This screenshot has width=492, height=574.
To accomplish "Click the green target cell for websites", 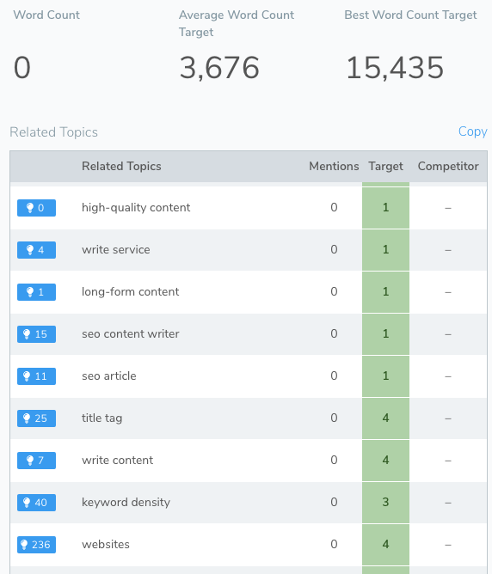I will click(x=385, y=544).
